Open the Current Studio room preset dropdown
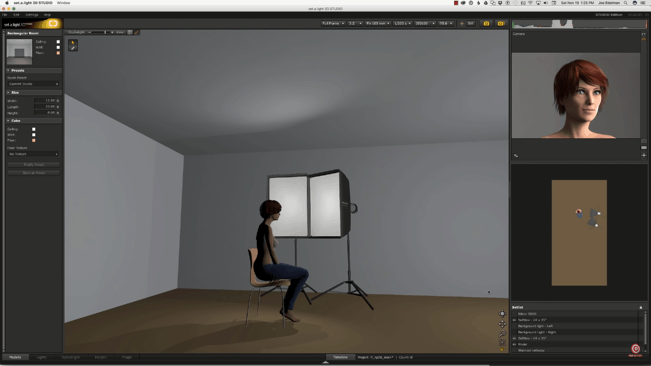Viewport: 651px width, 366px height. click(33, 84)
